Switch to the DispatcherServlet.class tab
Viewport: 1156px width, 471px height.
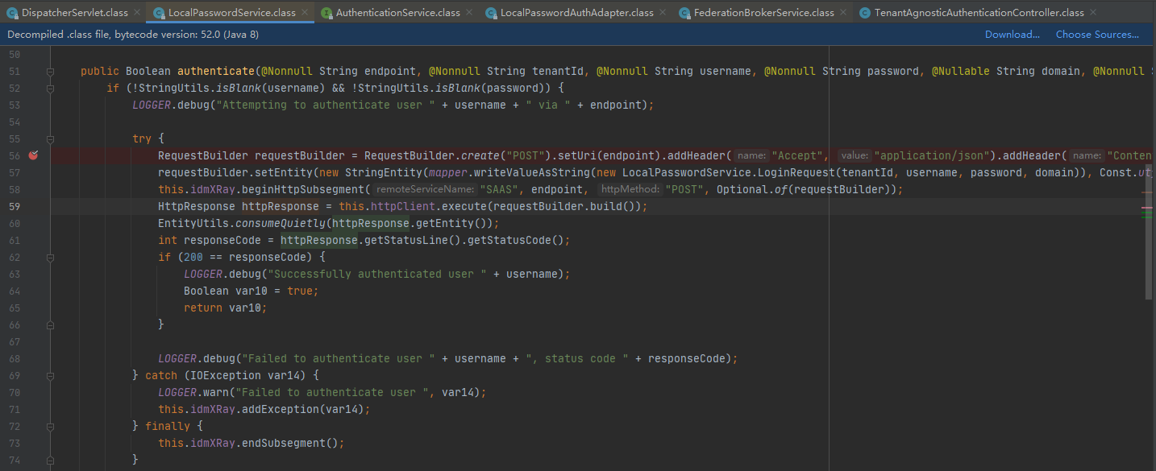[73, 13]
